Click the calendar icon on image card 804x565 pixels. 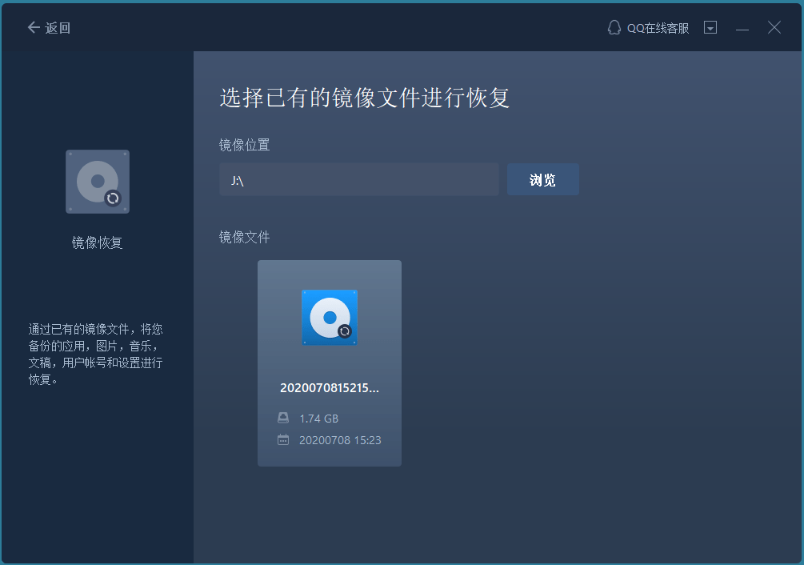[x=283, y=440]
